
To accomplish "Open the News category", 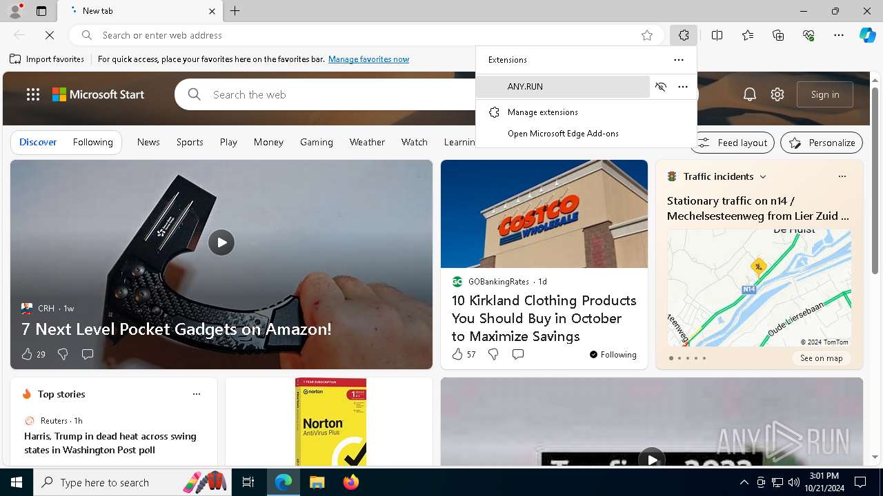I will (148, 142).
